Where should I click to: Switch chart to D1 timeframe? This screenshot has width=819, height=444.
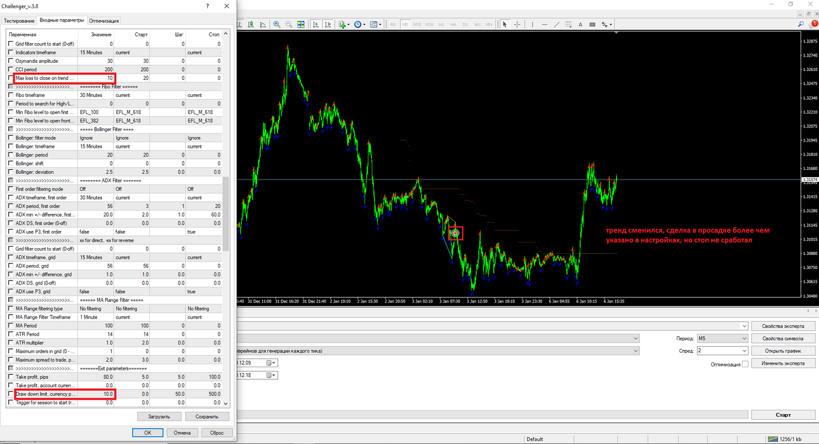pyautogui.click(x=465, y=24)
